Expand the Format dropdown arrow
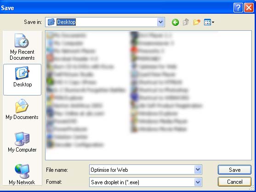The height and width of the screenshot is (192, 256). 198,182
